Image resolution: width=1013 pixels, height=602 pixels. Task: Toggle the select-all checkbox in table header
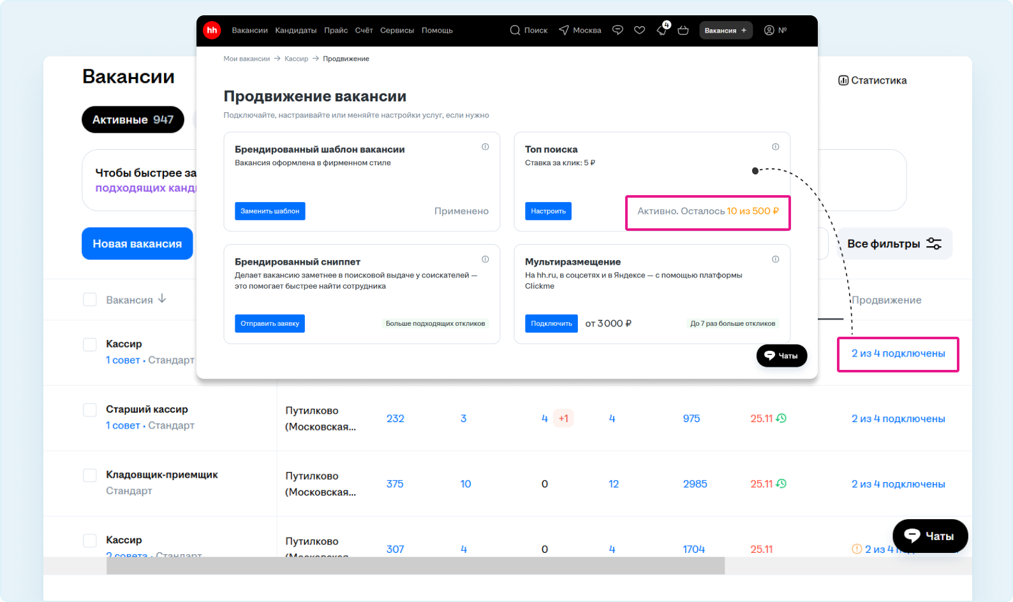point(90,300)
